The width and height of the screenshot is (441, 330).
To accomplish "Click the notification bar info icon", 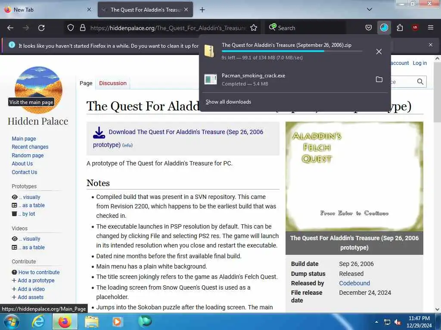I will point(12,45).
